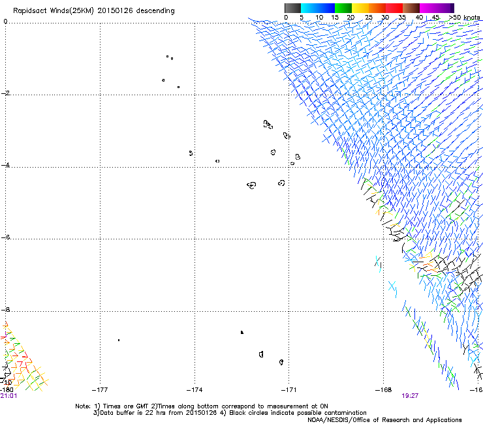Select the legend's "40" knots label
This screenshot has height=424, width=483.
pos(419,18)
